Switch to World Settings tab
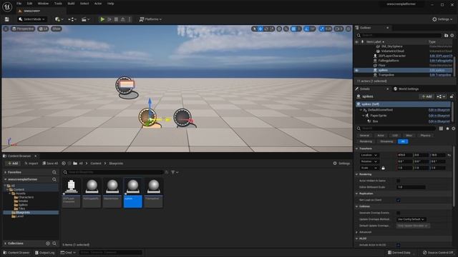 (406, 89)
